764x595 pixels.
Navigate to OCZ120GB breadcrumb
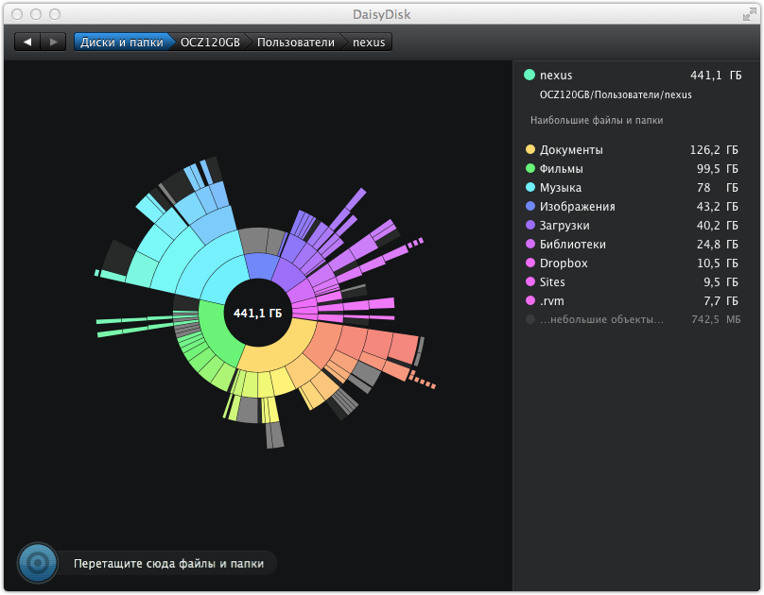point(210,42)
